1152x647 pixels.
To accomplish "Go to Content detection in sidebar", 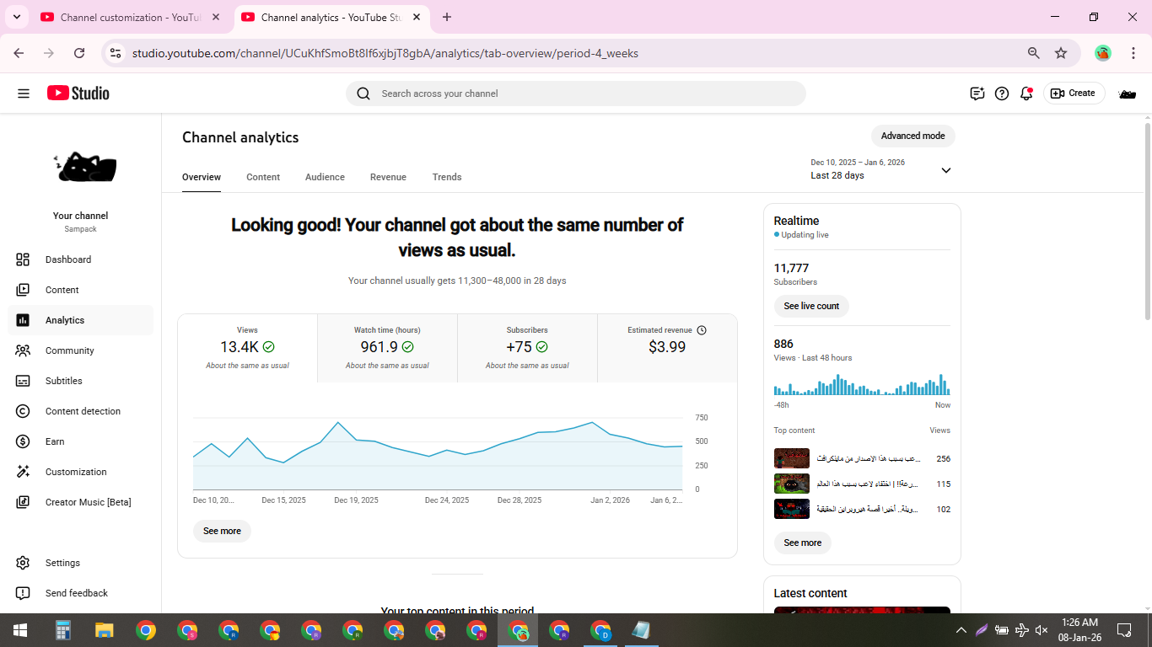I will coord(83,411).
